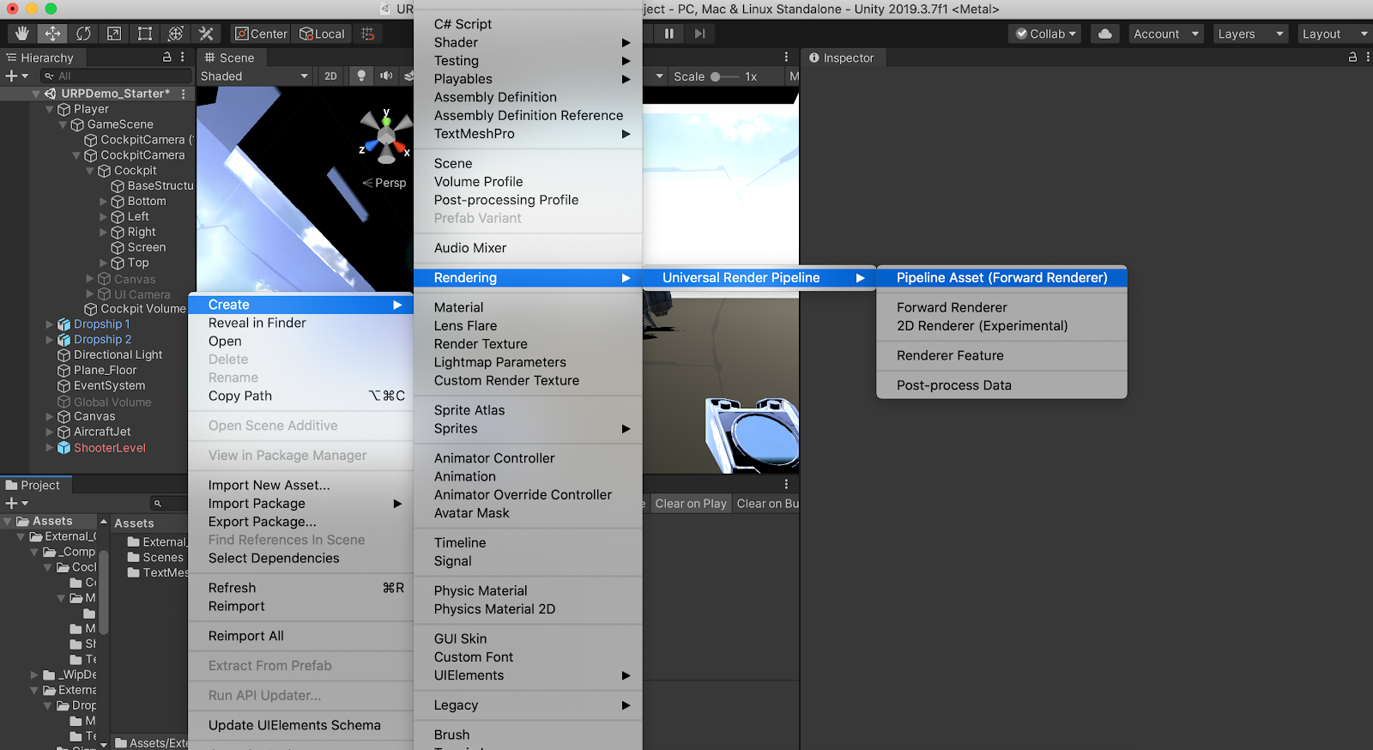Open the Layout dropdown
Viewport: 1373px width, 750px height.
point(1334,33)
